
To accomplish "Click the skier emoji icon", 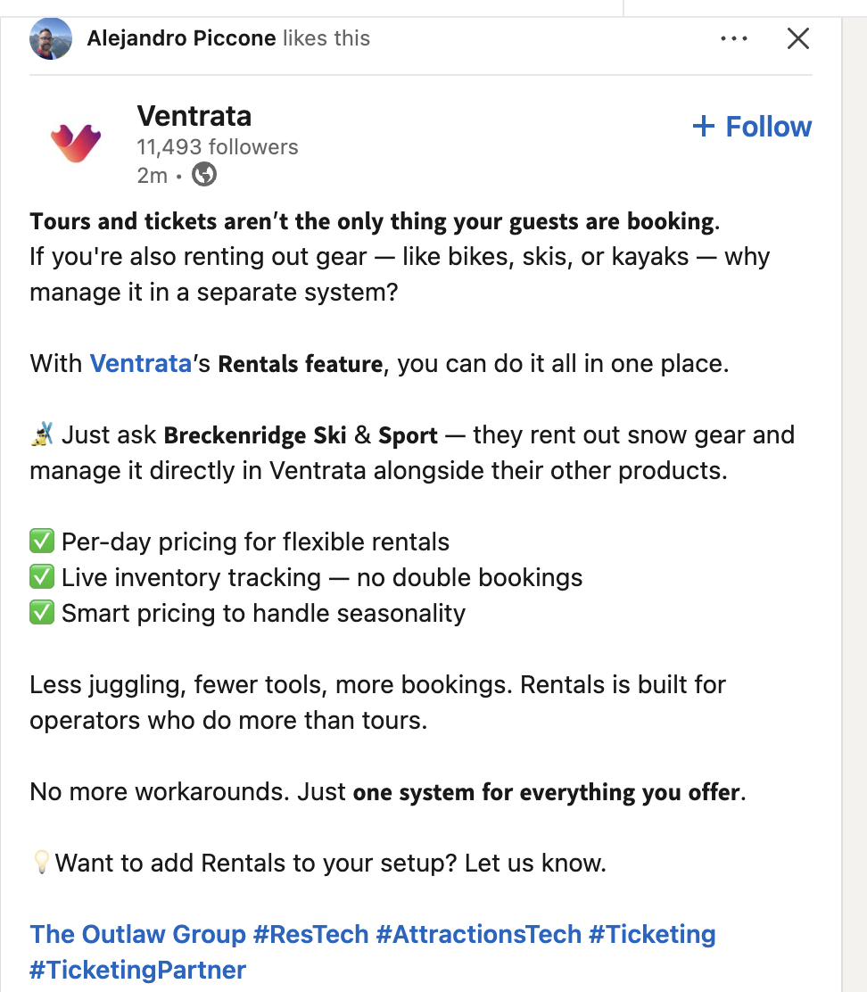I will (42, 434).
